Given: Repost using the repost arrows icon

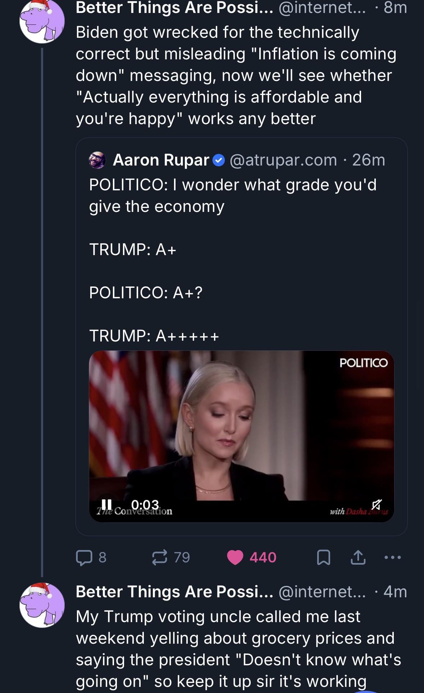Looking at the screenshot, I should pyautogui.click(x=160, y=557).
